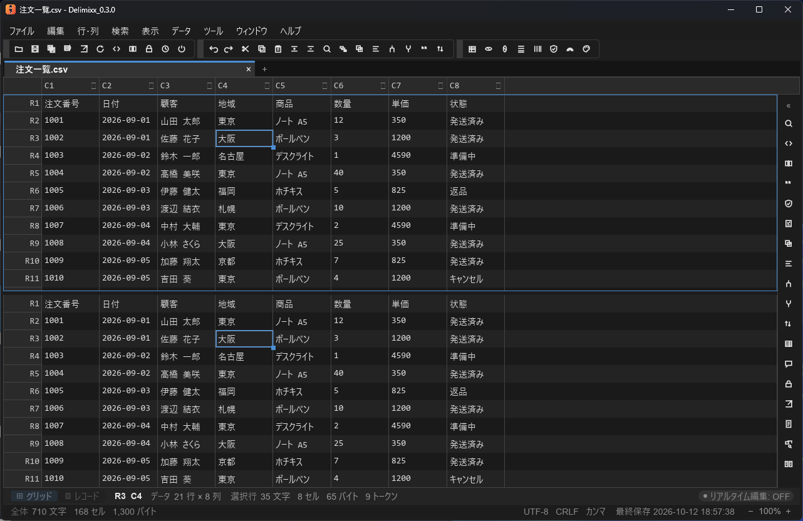803x521 pixels.
Task: Redo the last undone edit
Action: click(229, 49)
